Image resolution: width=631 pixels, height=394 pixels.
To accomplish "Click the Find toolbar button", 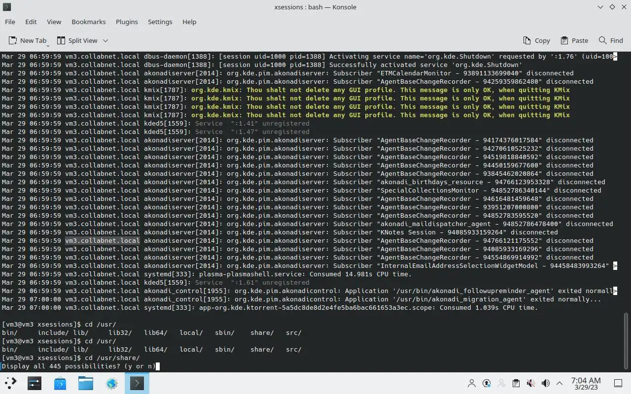I will pos(611,40).
